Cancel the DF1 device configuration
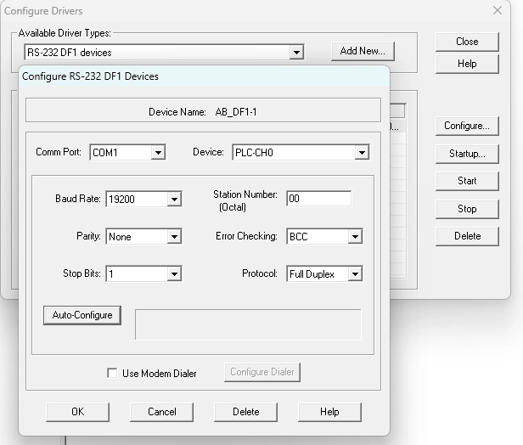 pos(162,412)
